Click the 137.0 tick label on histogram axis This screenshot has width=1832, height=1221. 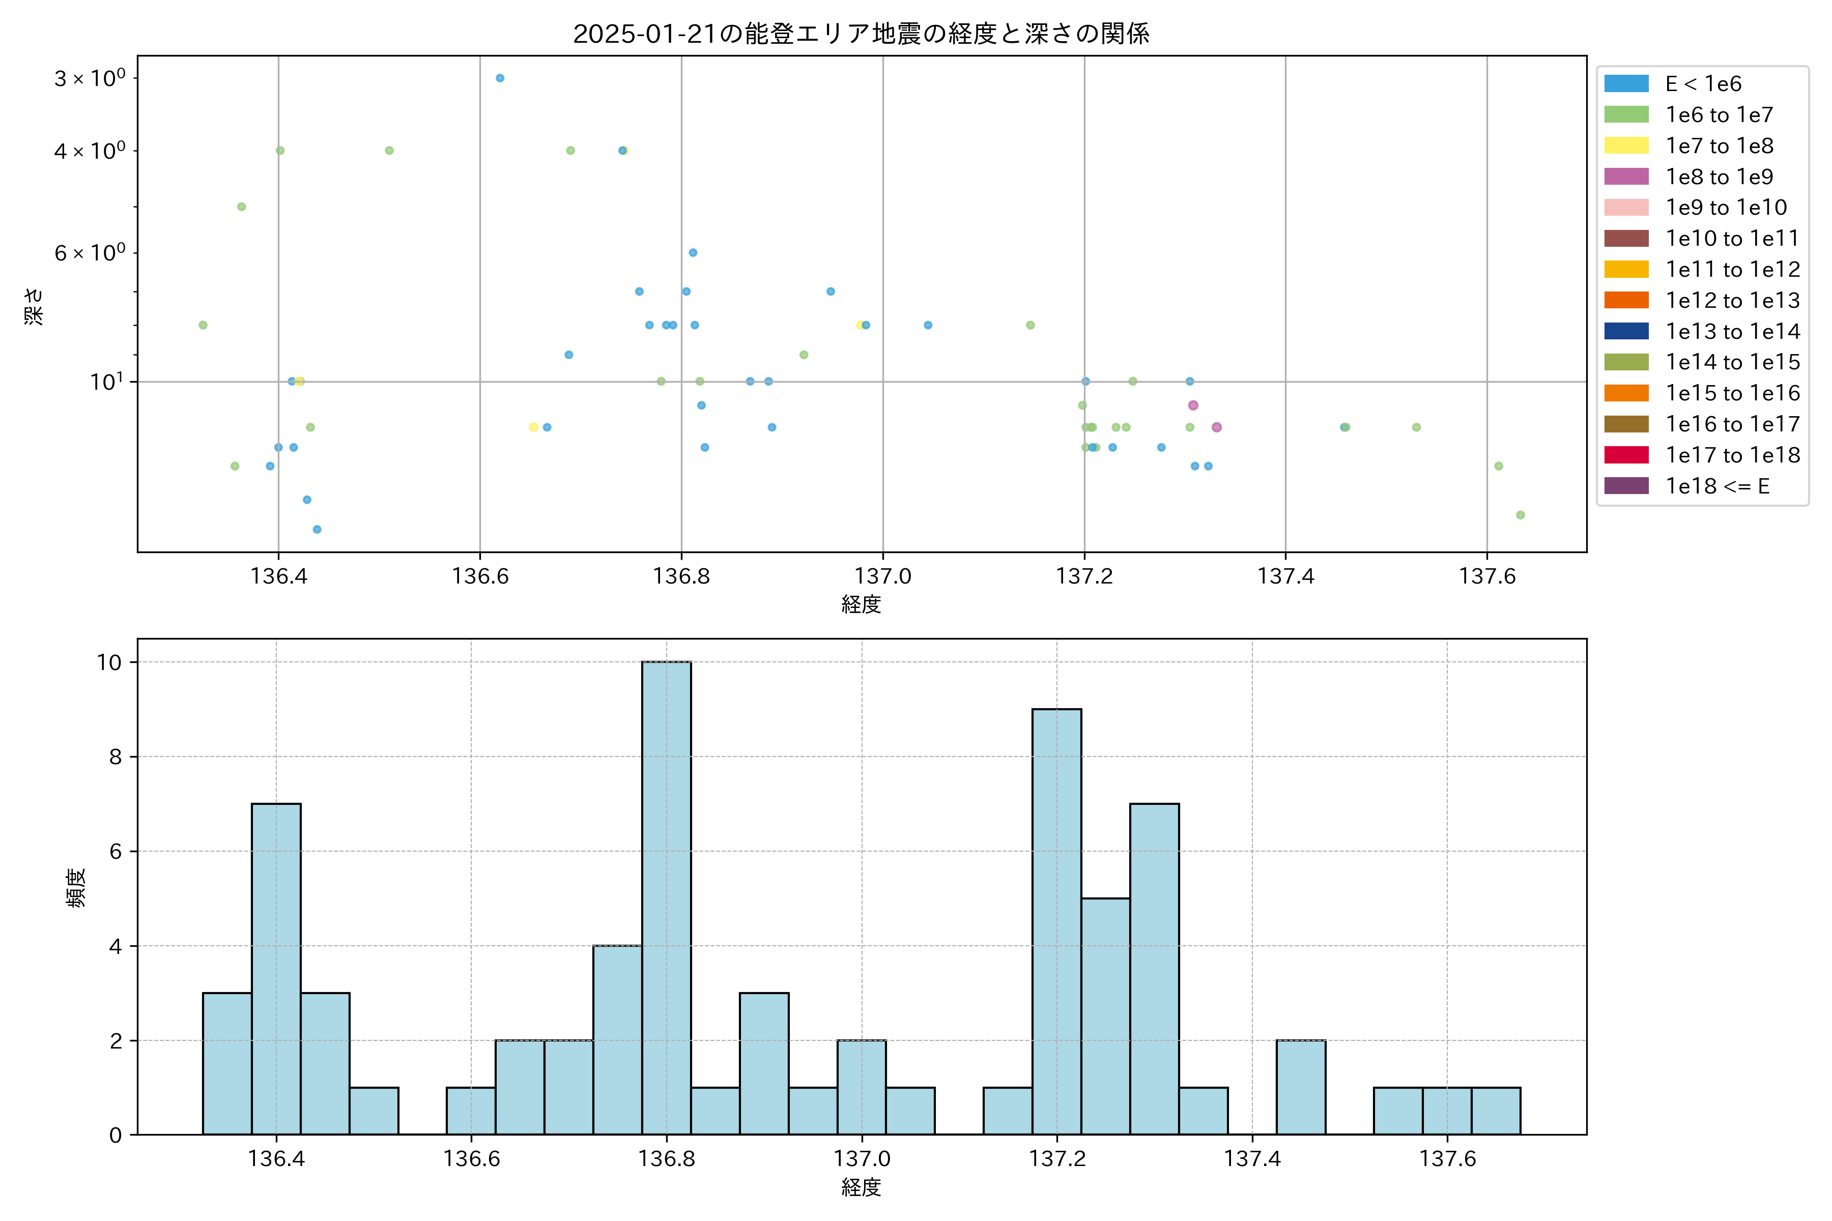click(x=862, y=1159)
